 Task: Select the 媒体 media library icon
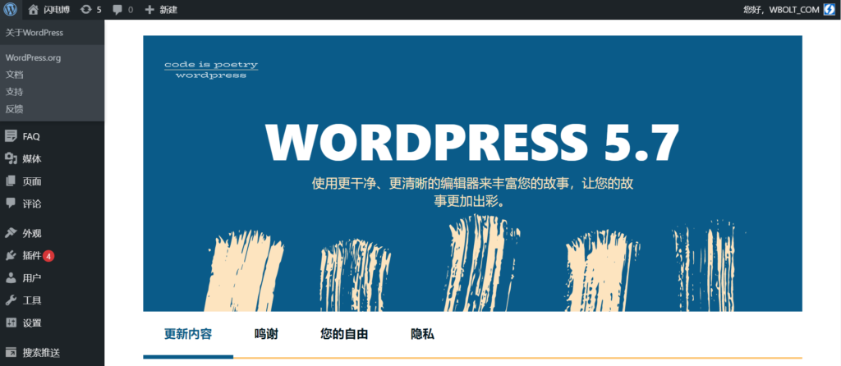pos(11,158)
